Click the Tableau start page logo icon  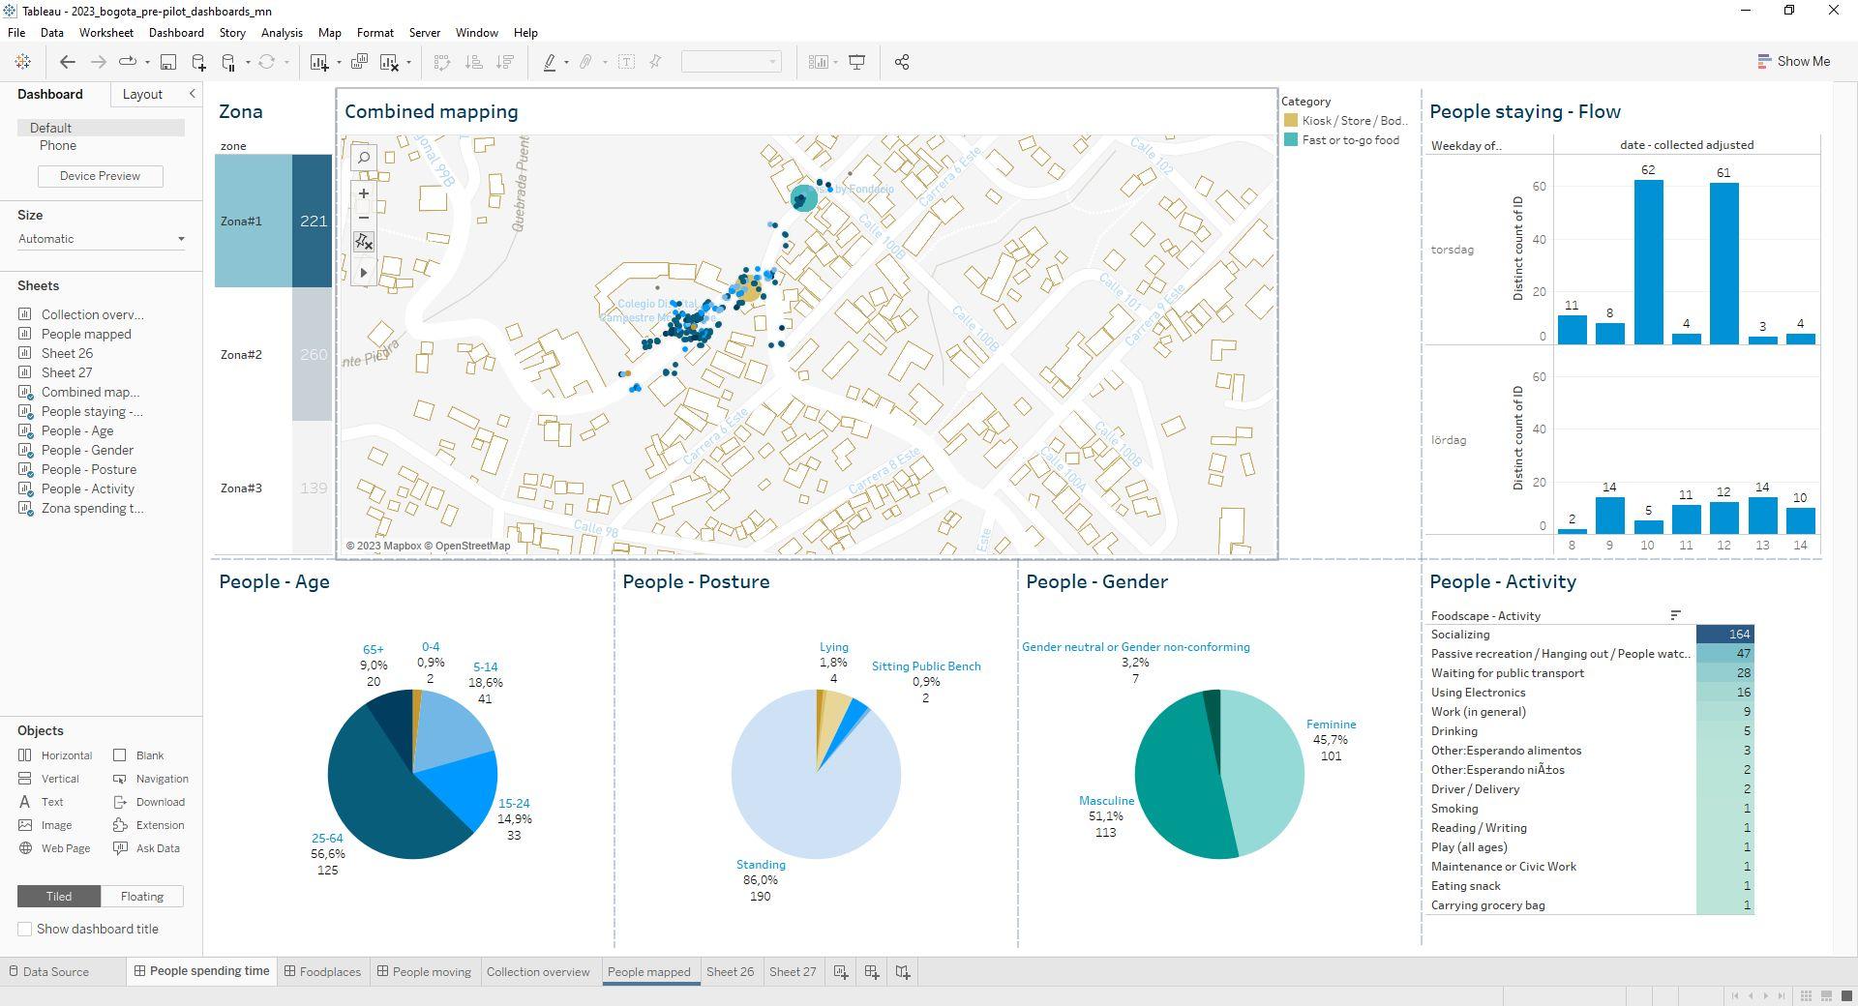pos(23,62)
